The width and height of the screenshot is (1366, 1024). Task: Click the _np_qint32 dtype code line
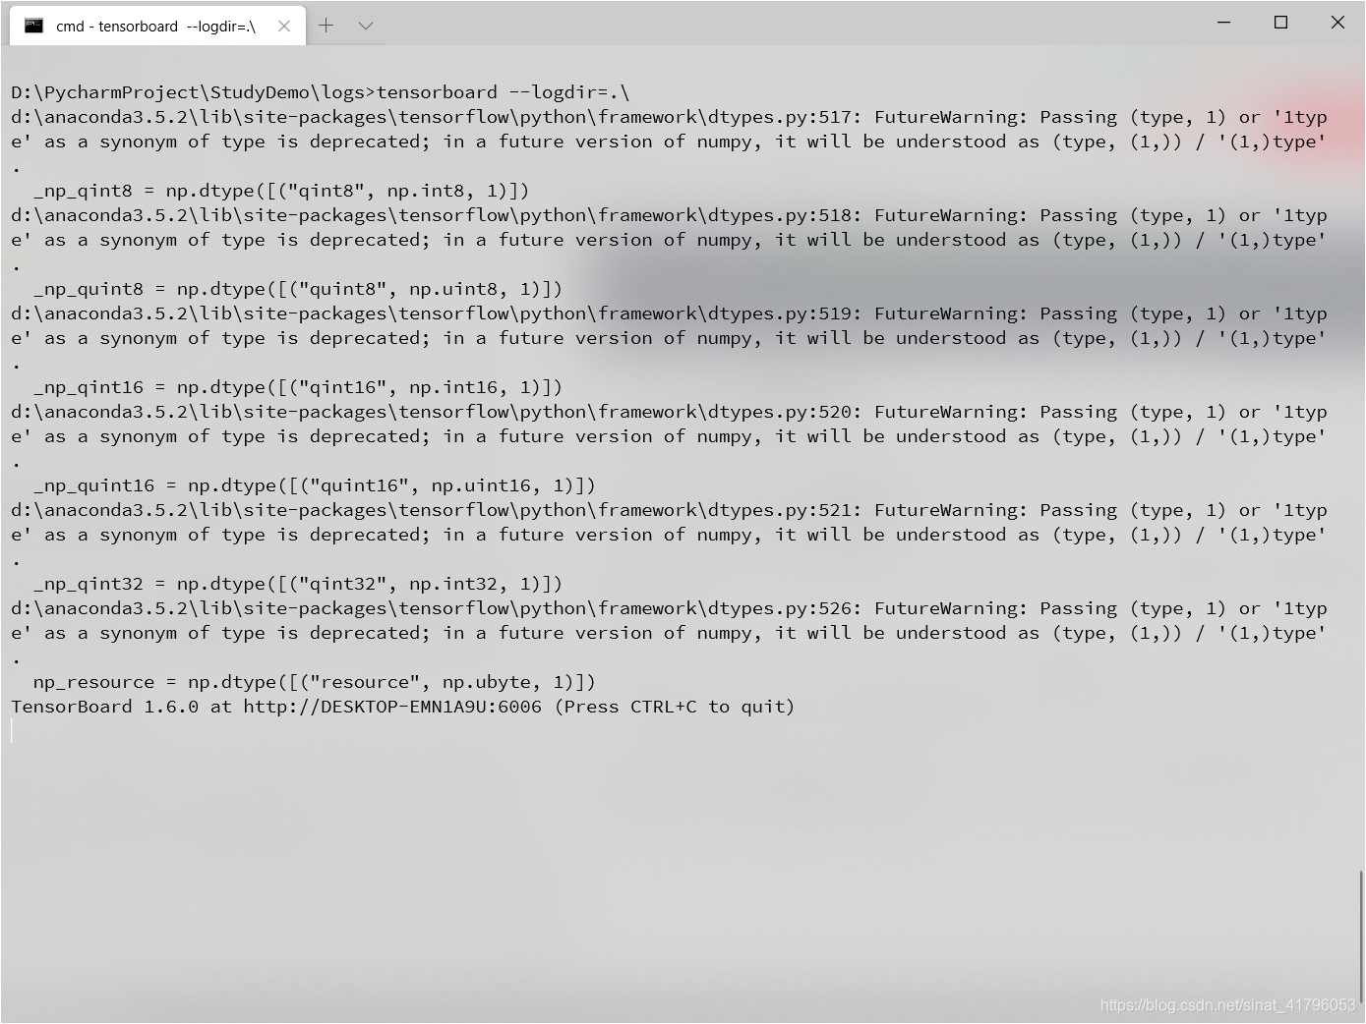[x=298, y=584]
